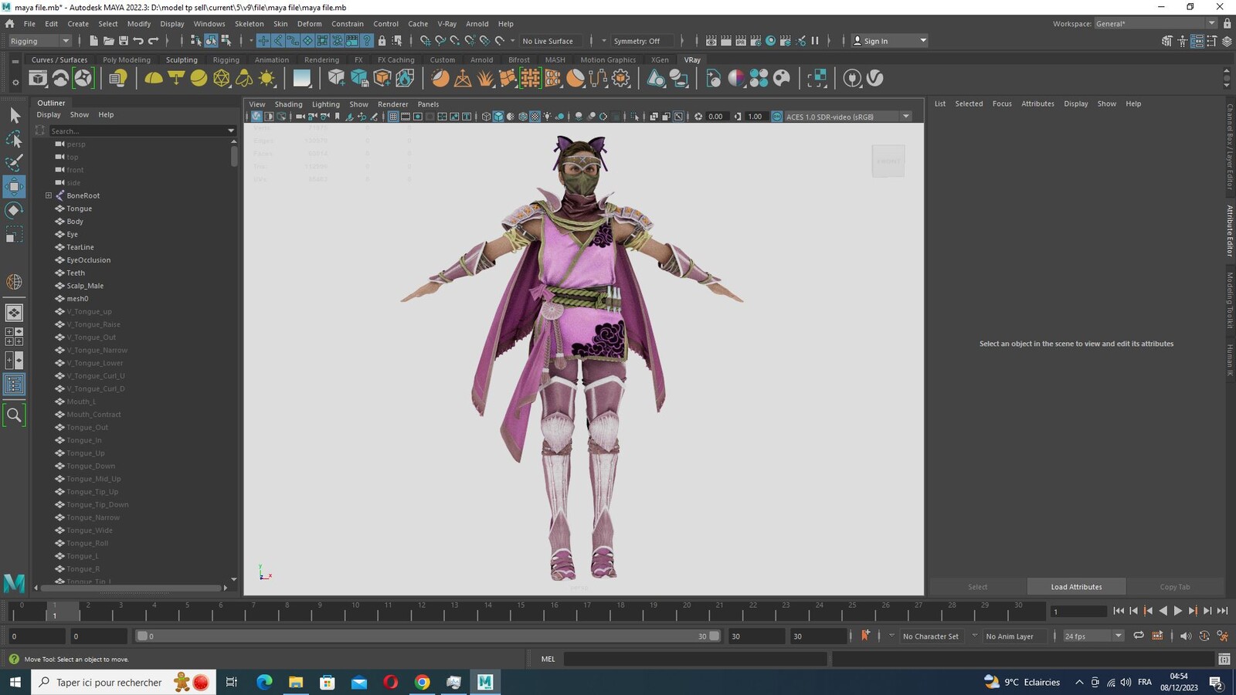Click the Load Attributes button
The height and width of the screenshot is (695, 1236).
point(1076,587)
